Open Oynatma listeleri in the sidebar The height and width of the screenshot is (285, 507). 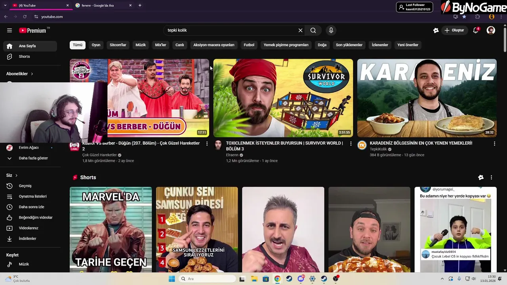[30, 196]
